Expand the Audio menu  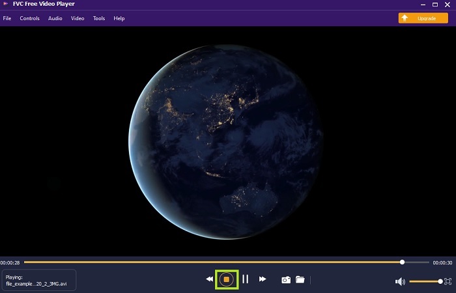tap(55, 18)
